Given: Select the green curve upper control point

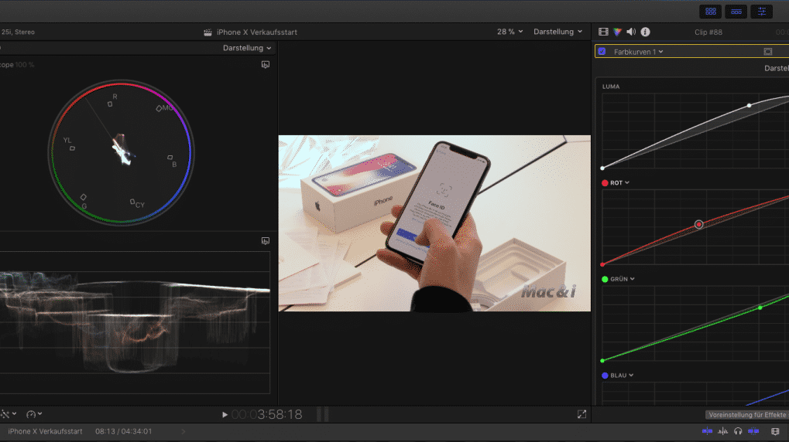Looking at the screenshot, I should coord(760,308).
